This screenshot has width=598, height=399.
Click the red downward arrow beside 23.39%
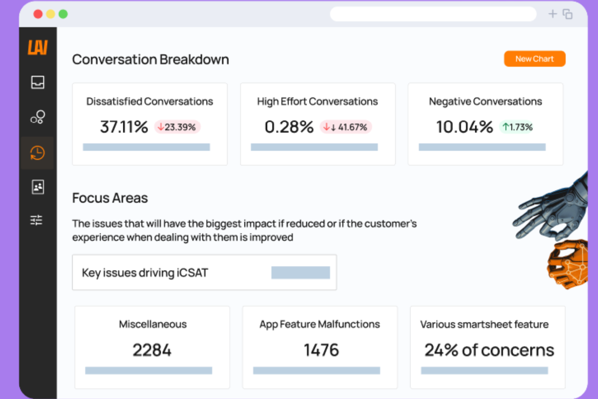[162, 127]
